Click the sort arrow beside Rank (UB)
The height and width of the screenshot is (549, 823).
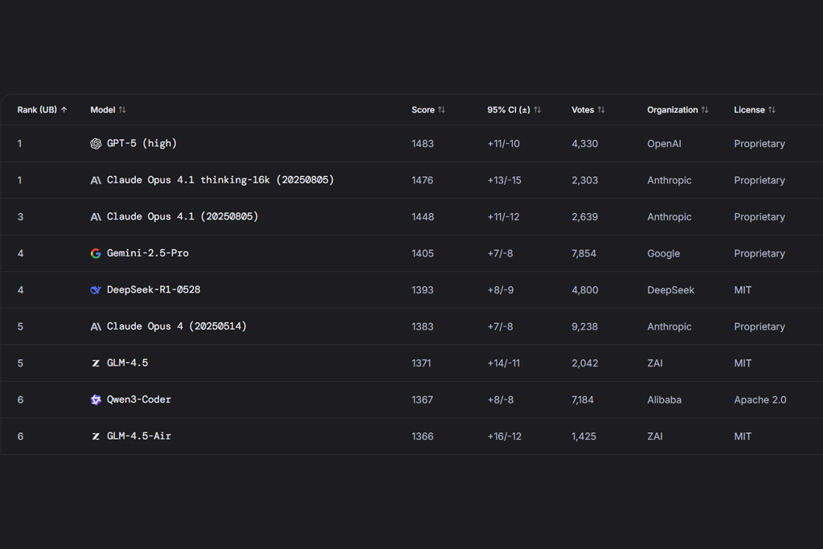(64, 109)
